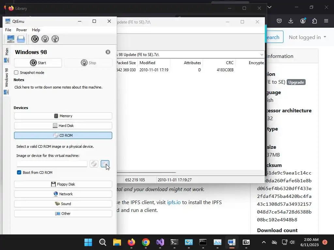
Task: Click Firefox list all tabs chevron
Action: tap(269, 7)
